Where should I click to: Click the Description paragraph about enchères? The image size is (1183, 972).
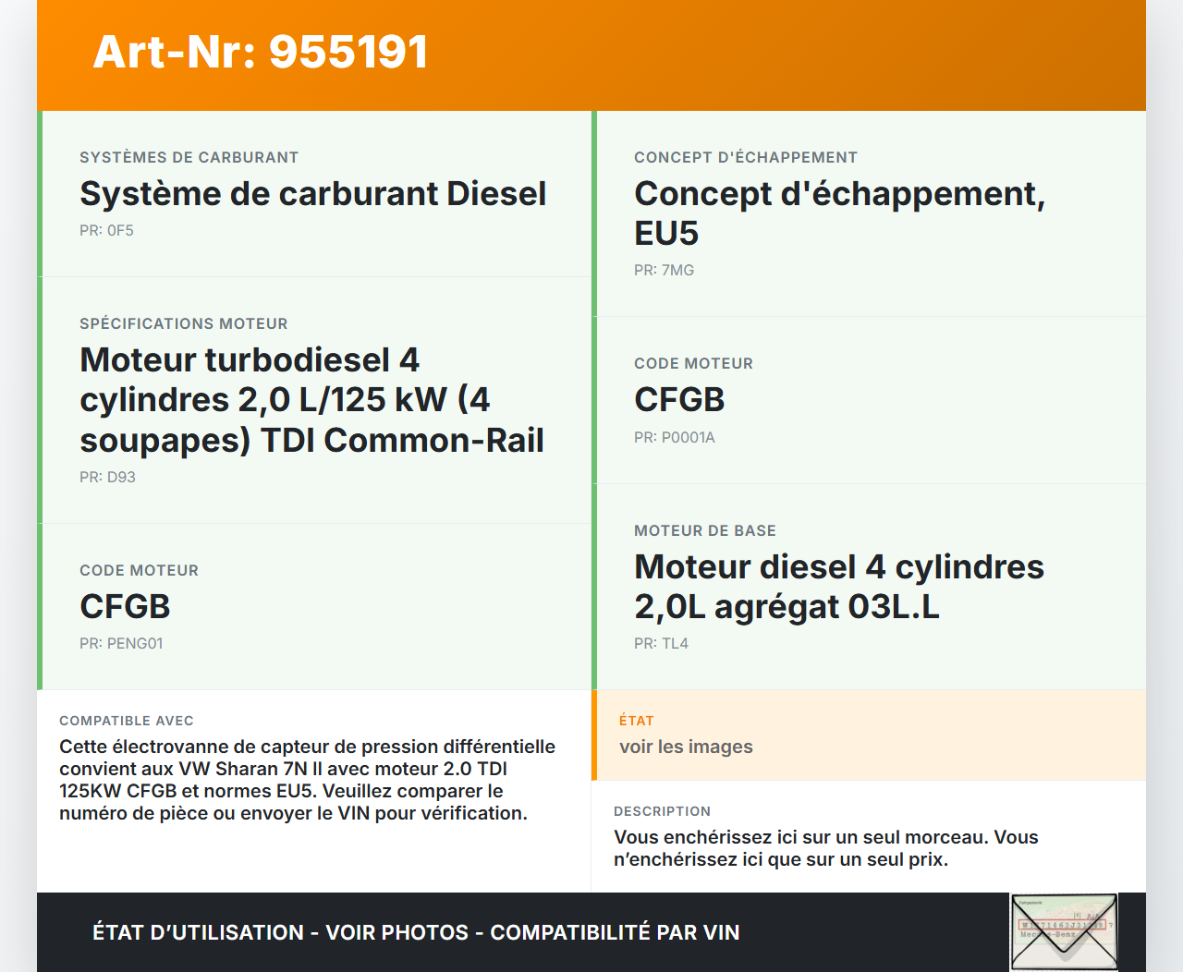(825, 848)
